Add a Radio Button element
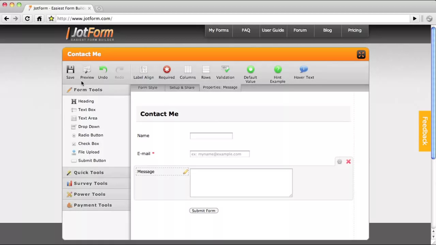 tap(87, 135)
